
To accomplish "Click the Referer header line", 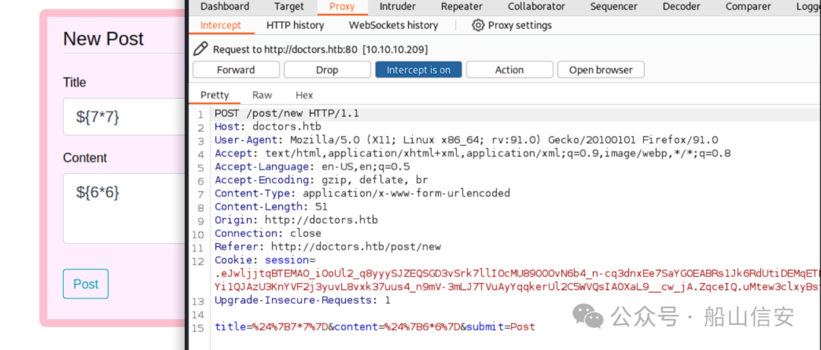I will (x=328, y=247).
